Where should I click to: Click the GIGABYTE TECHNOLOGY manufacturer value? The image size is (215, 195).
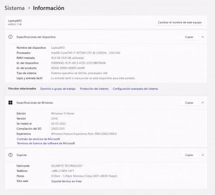click(67, 166)
